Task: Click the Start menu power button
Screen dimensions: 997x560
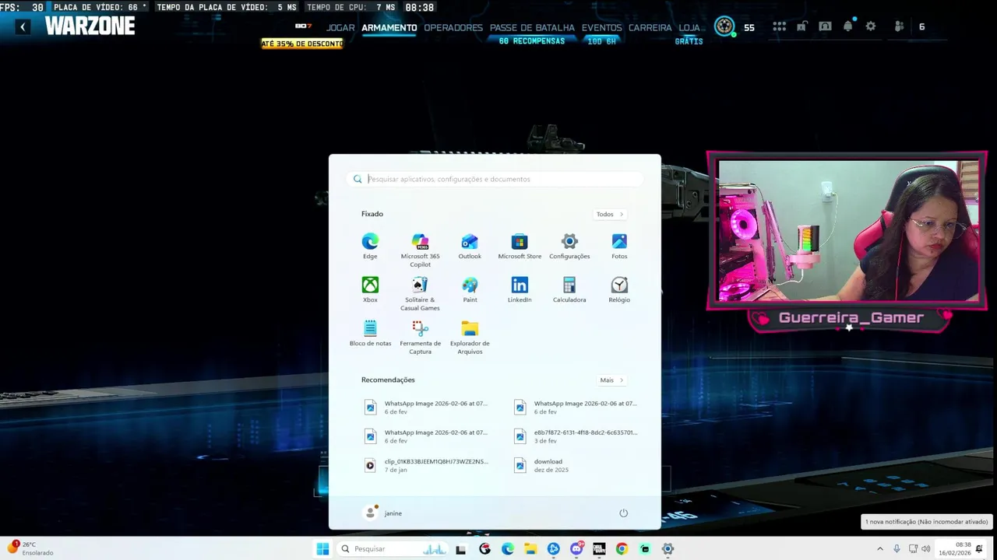Action: click(x=623, y=513)
